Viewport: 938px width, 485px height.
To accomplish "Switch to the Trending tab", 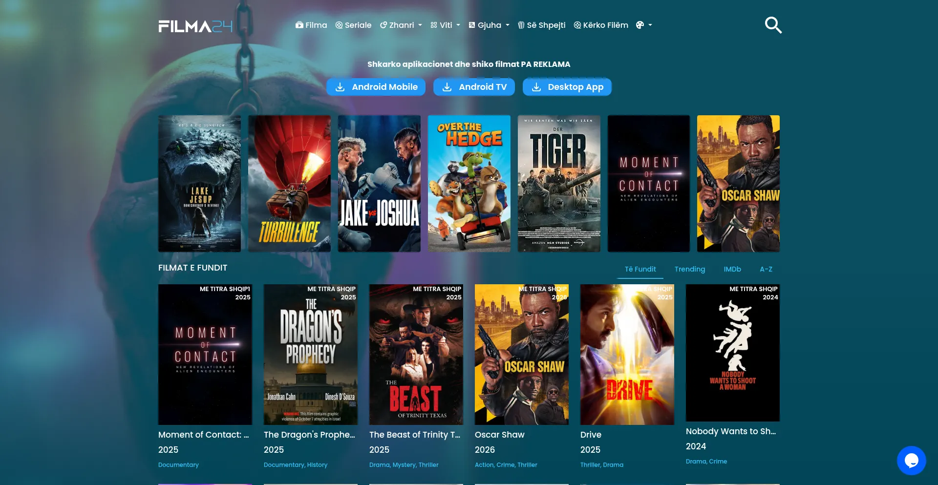I will pyautogui.click(x=690, y=269).
